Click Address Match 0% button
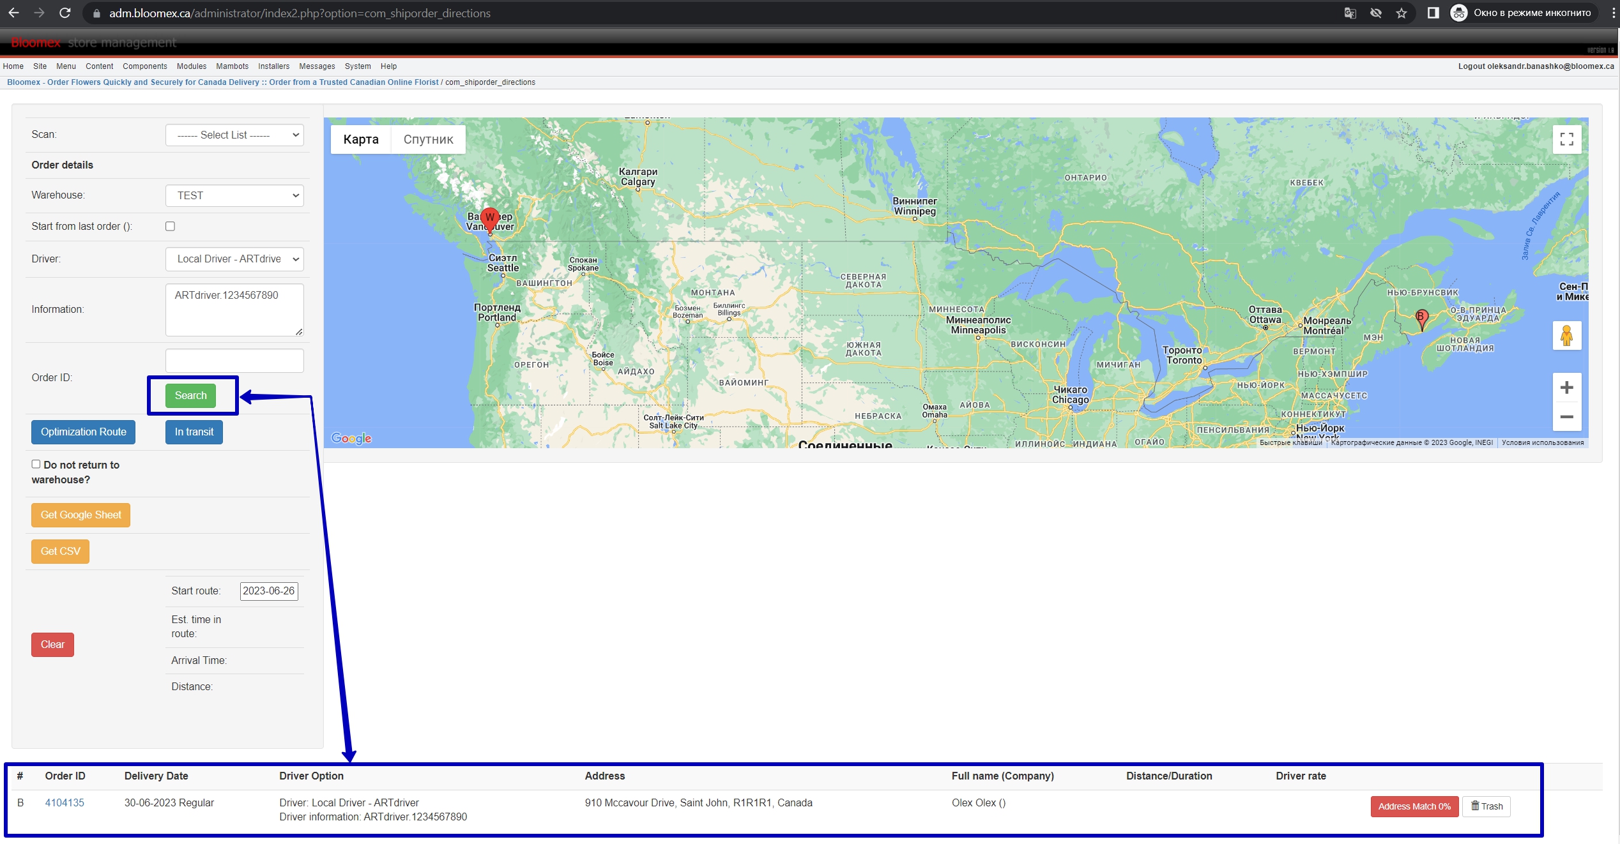The image size is (1620, 844). point(1414,806)
